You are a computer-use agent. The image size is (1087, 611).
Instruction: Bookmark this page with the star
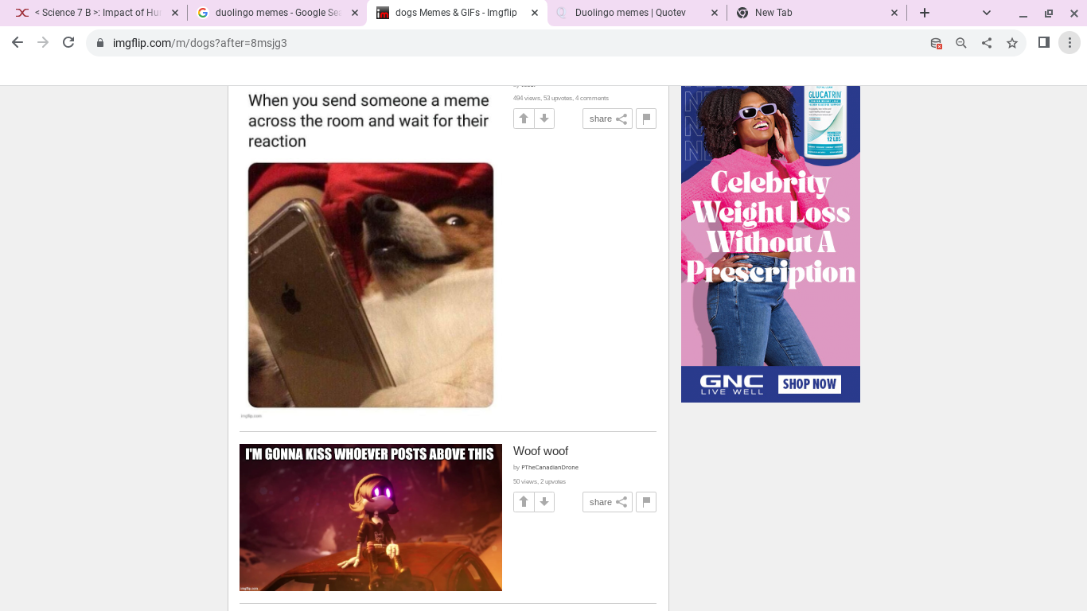(1012, 43)
